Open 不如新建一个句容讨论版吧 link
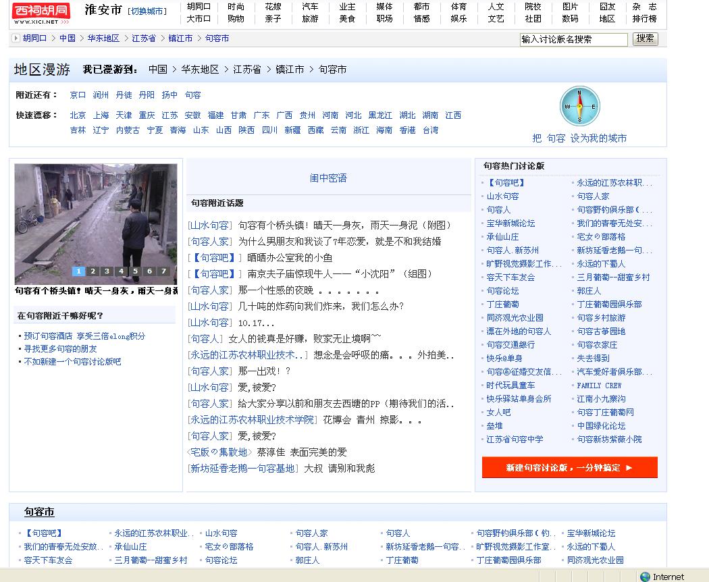 [x=72, y=362]
